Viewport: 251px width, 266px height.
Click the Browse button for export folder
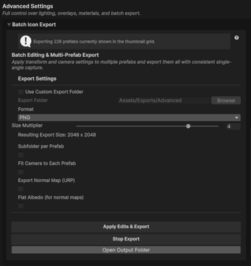tap(226, 100)
